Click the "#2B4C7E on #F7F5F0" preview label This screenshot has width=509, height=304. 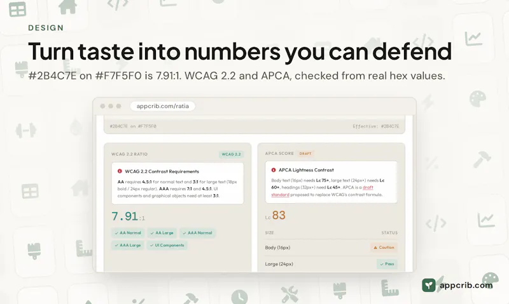(x=133, y=126)
